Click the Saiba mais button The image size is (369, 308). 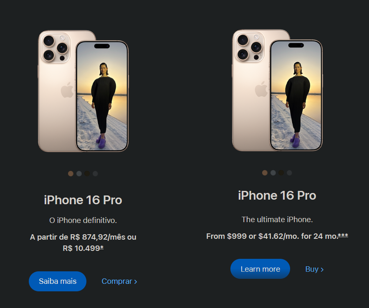click(x=58, y=281)
